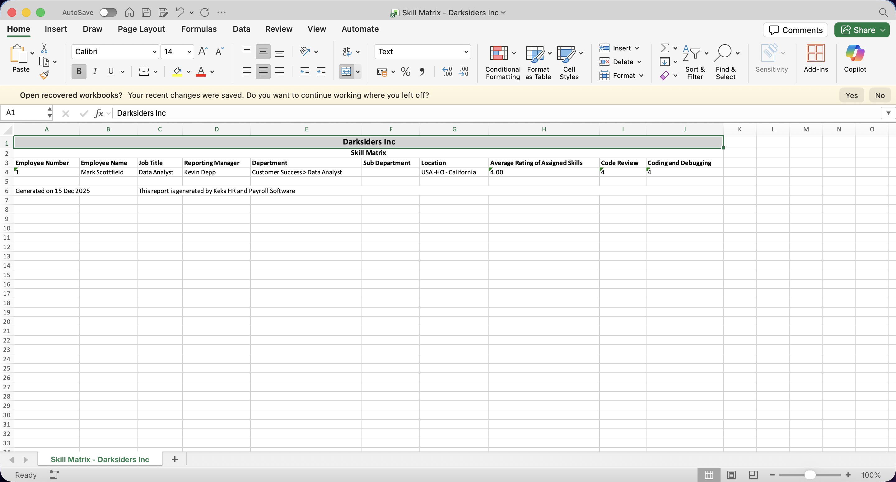
Task: Click the Percent Style icon
Action: click(x=405, y=72)
